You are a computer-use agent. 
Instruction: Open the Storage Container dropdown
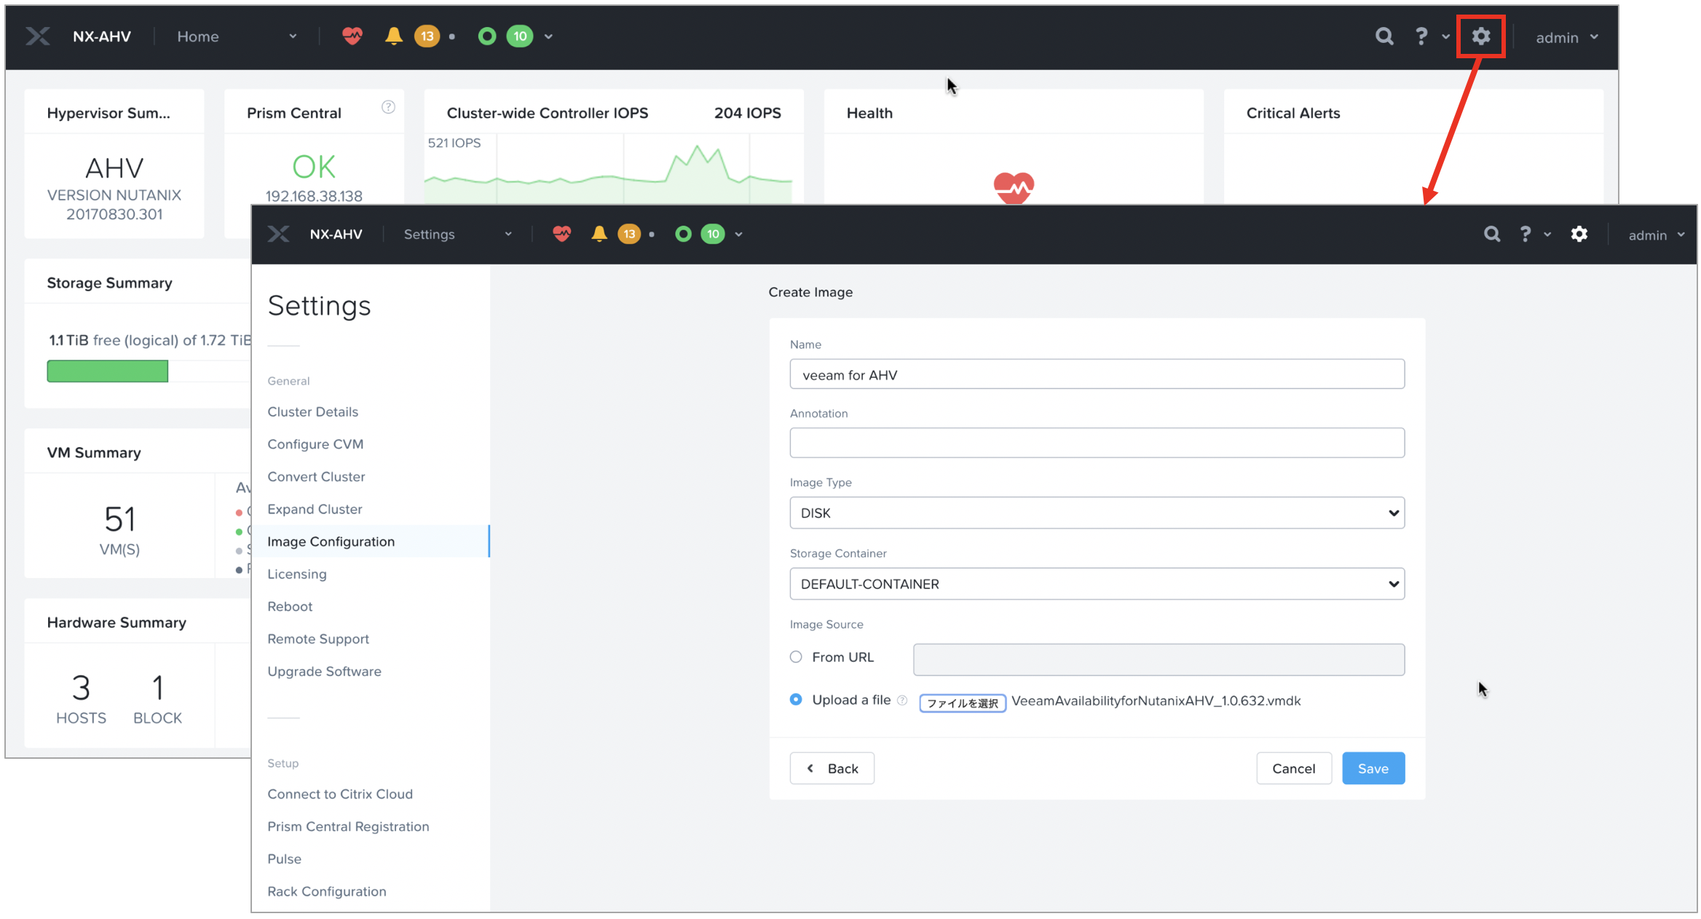(x=1097, y=584)
